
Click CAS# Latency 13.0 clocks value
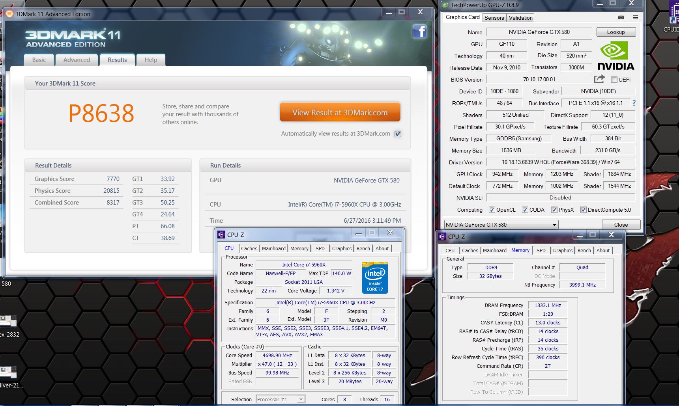(x=548, y=322)
